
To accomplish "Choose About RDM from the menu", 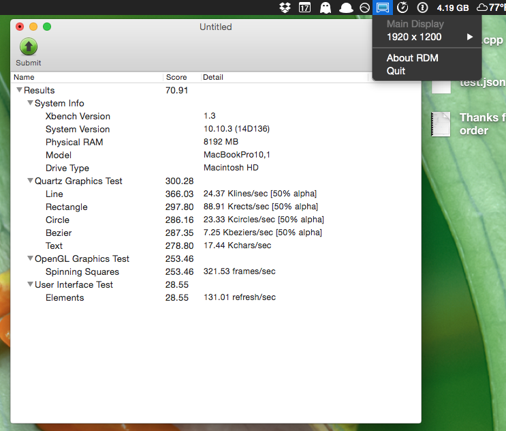I will (x=427, y=58).
